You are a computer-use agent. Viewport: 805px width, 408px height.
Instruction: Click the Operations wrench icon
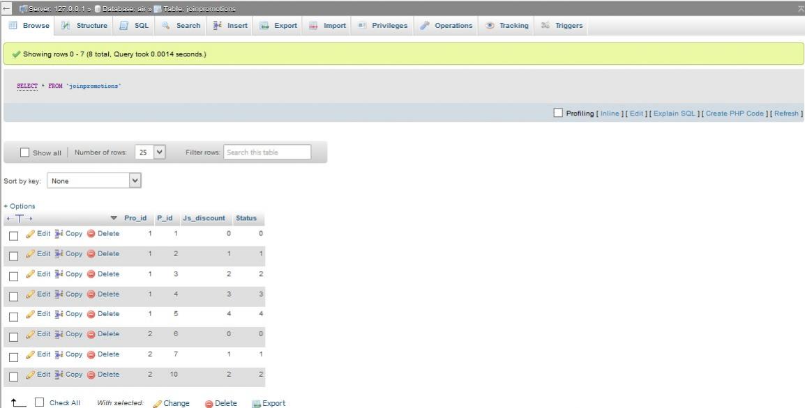click(x=425, y=25)
